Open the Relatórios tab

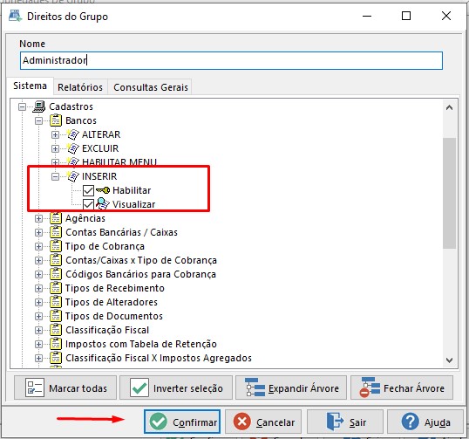[80, 87]
